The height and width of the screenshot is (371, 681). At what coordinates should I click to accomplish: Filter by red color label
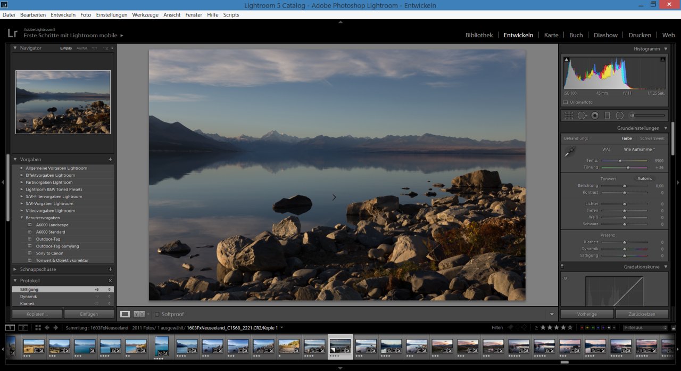point(582,328)
